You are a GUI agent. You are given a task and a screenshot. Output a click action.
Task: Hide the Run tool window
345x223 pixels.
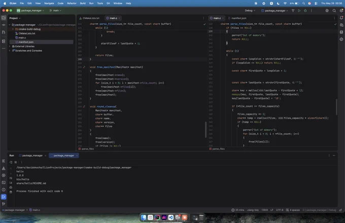334,156
